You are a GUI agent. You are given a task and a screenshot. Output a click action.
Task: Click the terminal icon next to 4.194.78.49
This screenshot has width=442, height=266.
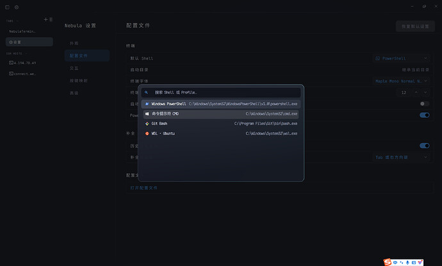pyautogui.click(x=11, y=63)
